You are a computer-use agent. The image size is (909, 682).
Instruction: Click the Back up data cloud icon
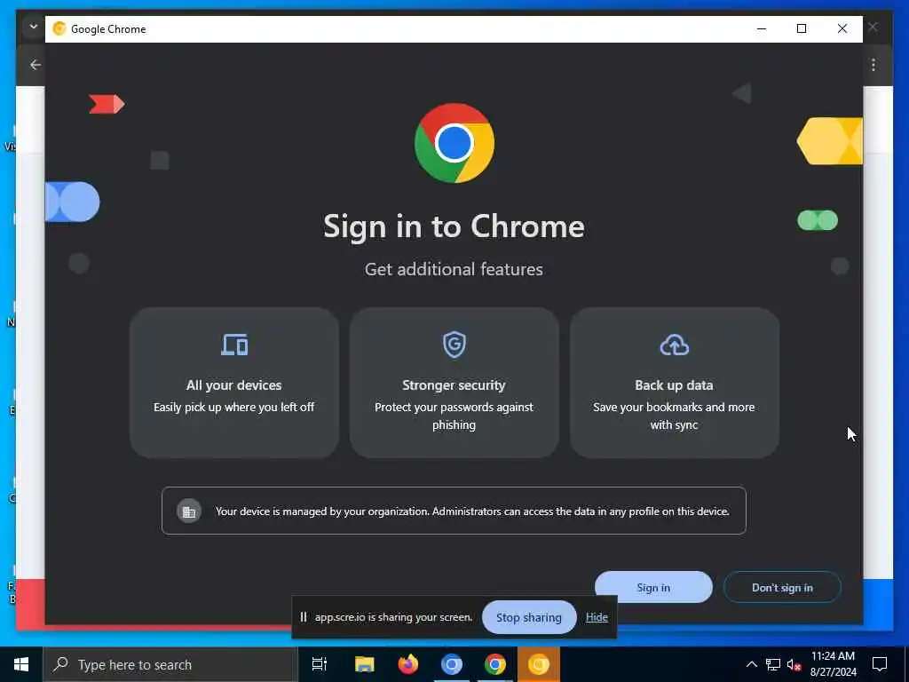coord(675,345)
